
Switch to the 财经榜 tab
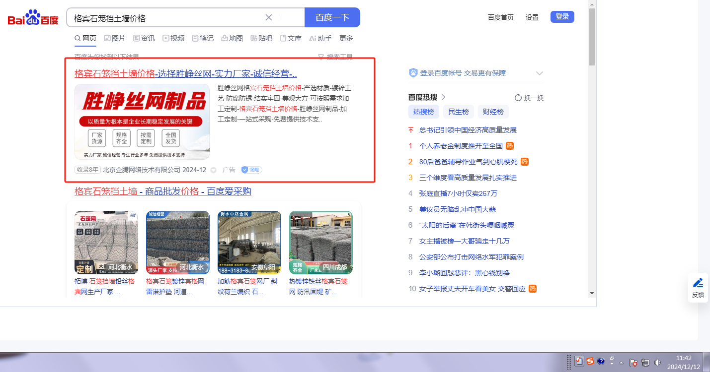point(493,112)
